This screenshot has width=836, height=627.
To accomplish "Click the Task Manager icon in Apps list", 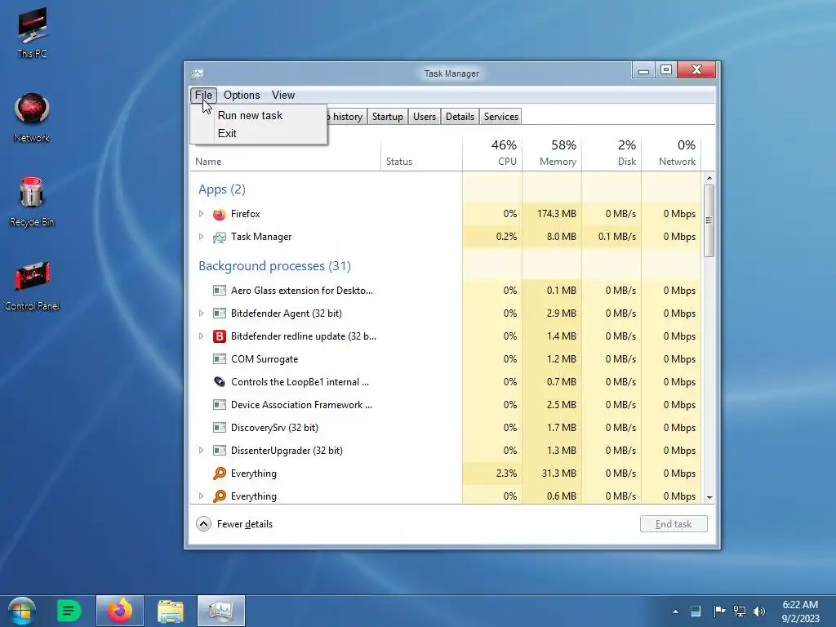I will pos(219,237).
